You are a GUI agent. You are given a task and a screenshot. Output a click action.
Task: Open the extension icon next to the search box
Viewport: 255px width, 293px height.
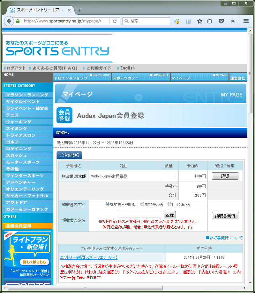click(176, 21)
